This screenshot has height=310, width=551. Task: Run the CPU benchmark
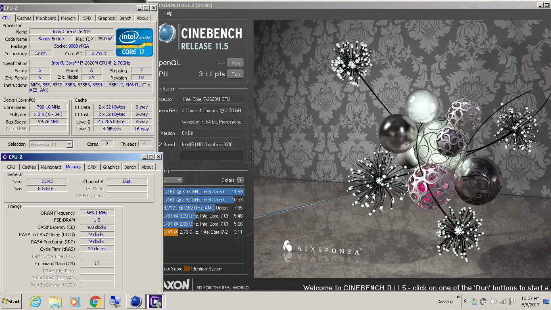point(236,74)
